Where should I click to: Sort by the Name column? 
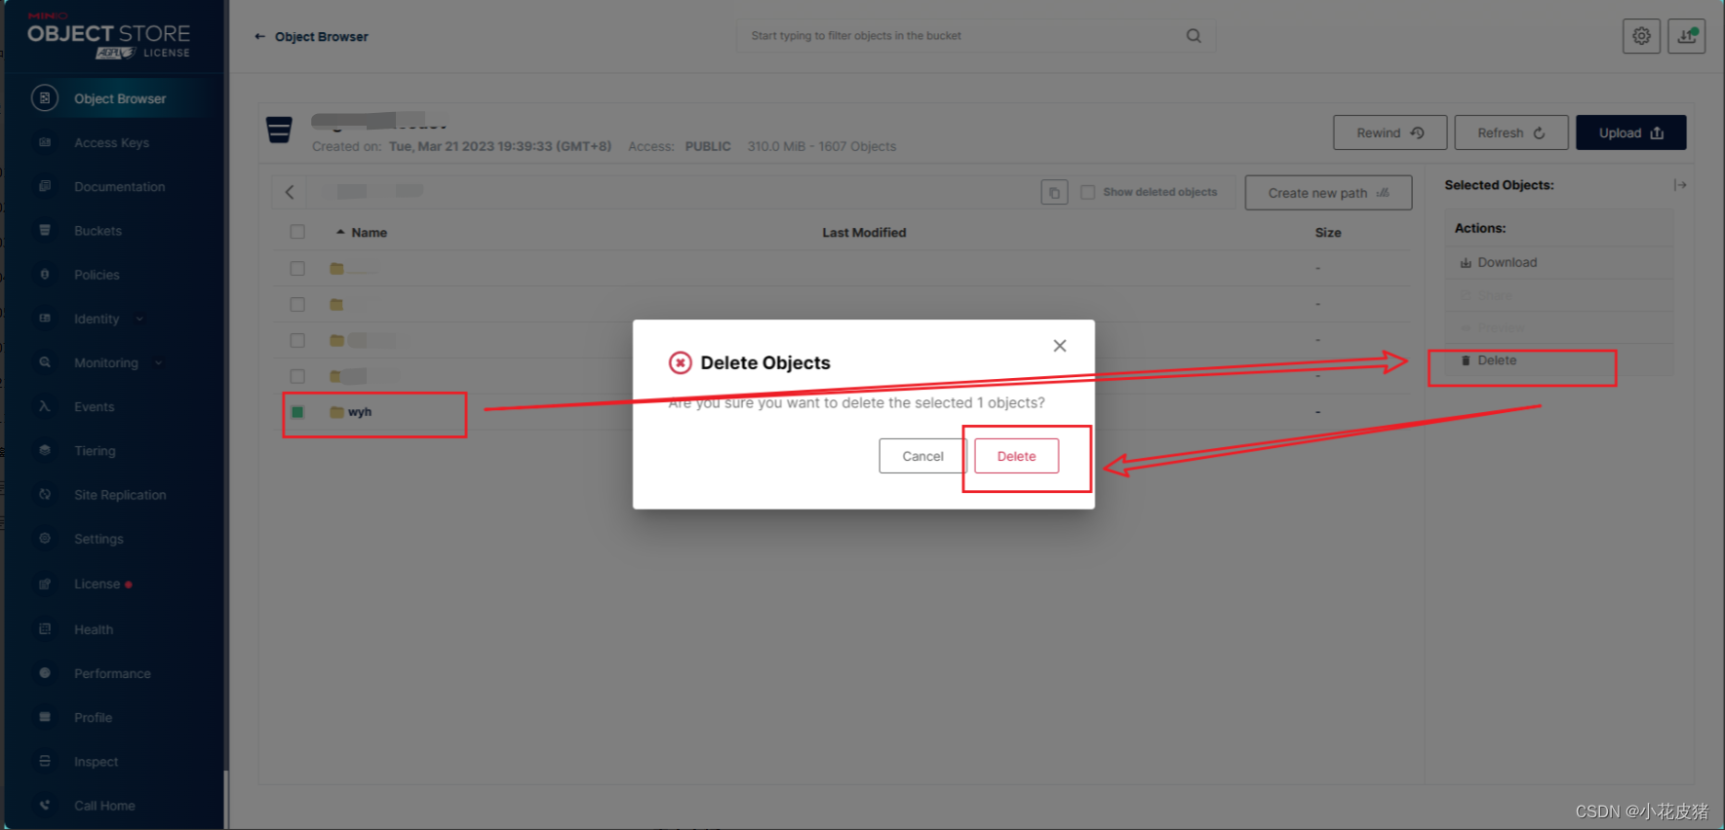click(369, 232)
